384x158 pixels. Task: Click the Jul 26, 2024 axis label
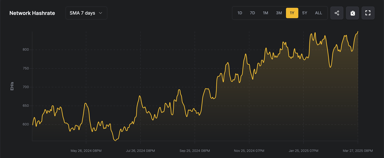click(140, 151)
